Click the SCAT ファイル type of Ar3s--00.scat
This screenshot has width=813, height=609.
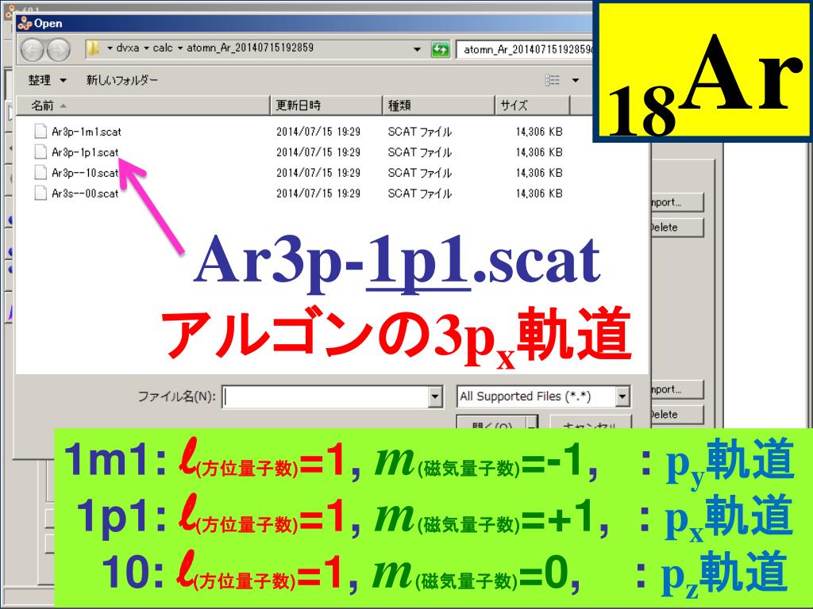(x=419, y=193)
